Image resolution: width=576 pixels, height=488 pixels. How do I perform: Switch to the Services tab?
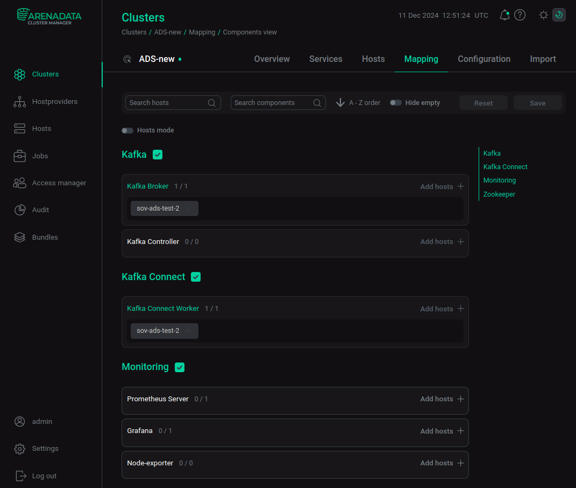[x=326, y=59]
